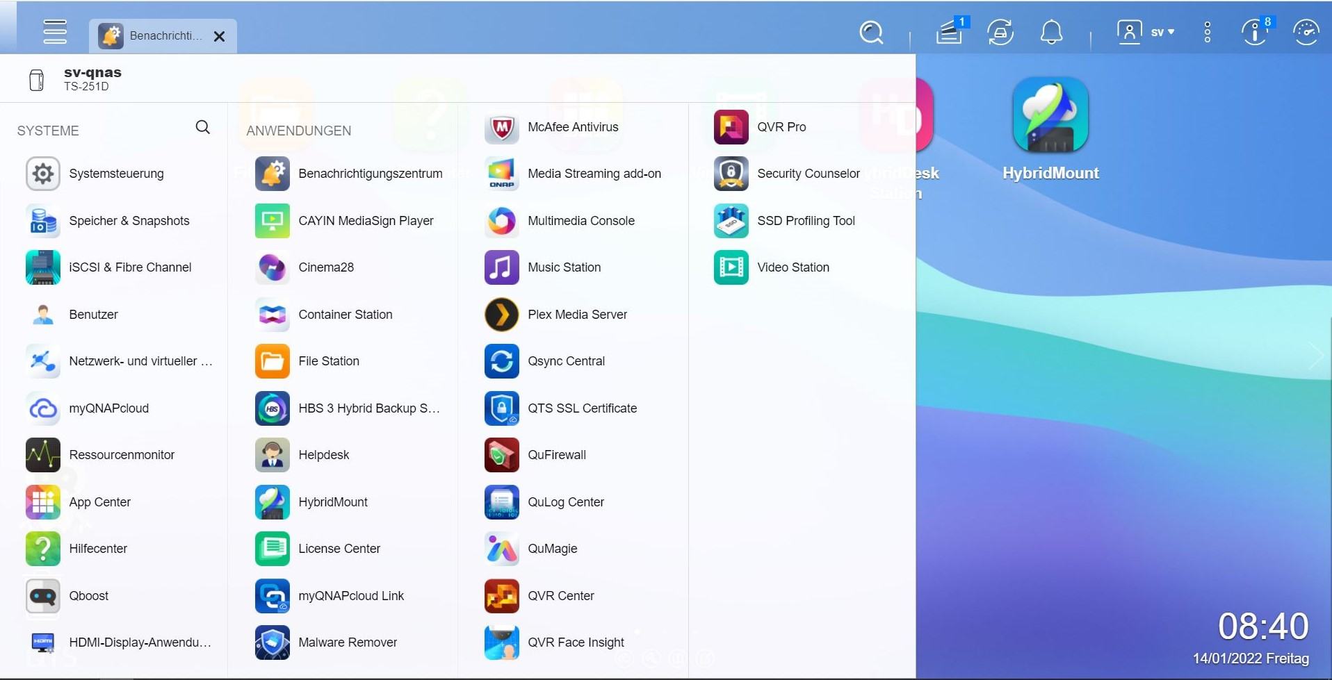
Task: Open background tasks with badge 1
Action: (x=950, y=31)
